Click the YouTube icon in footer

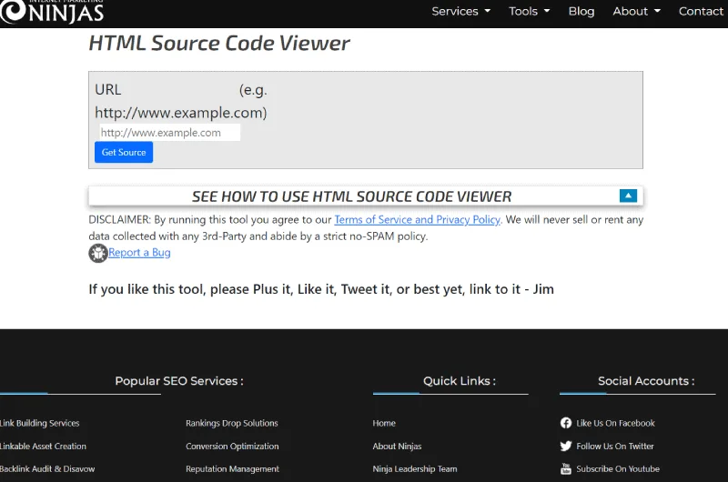coord(566,469)
